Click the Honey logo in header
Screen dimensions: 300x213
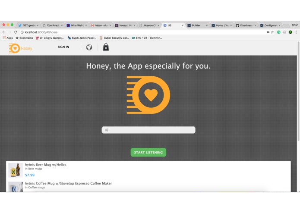[x=20, y=48]
